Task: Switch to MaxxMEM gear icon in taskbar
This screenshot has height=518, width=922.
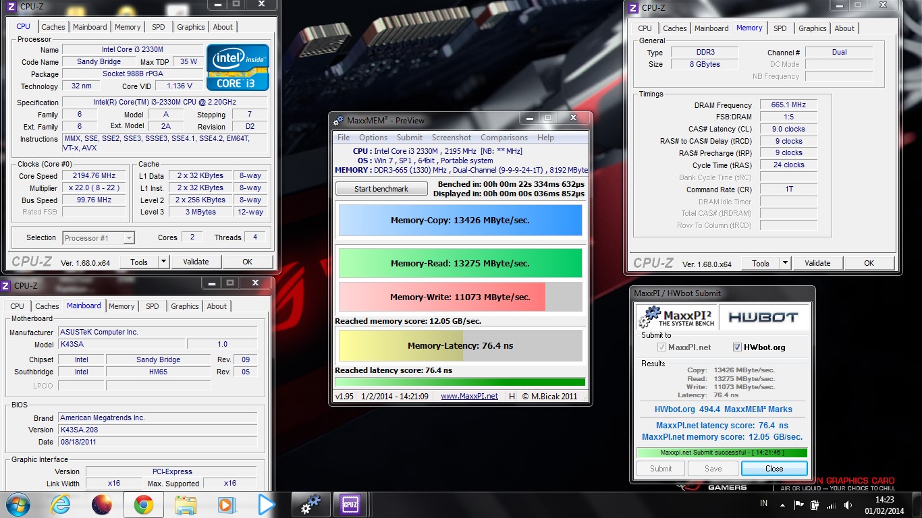Action: pos(310,505)
